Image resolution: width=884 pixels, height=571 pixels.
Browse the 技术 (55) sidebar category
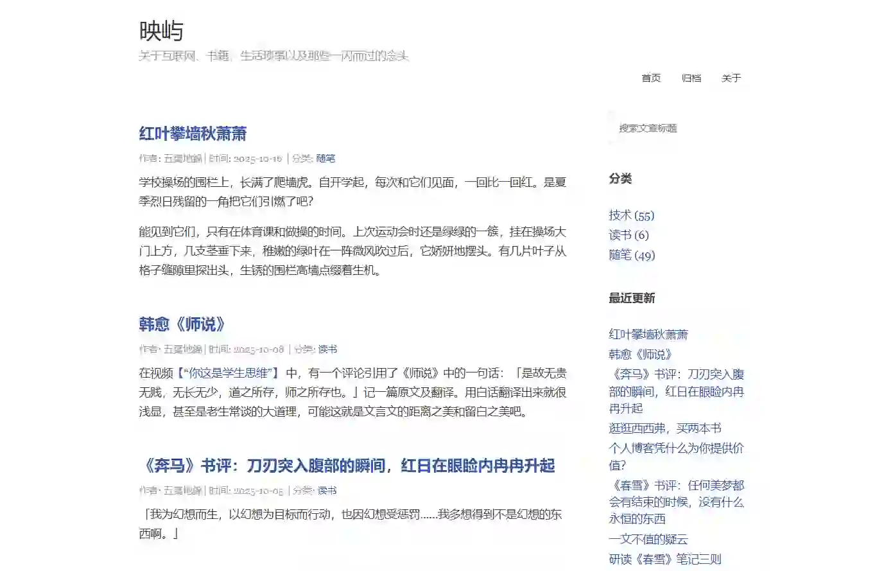pyautogui.click(x=632, y=215)
